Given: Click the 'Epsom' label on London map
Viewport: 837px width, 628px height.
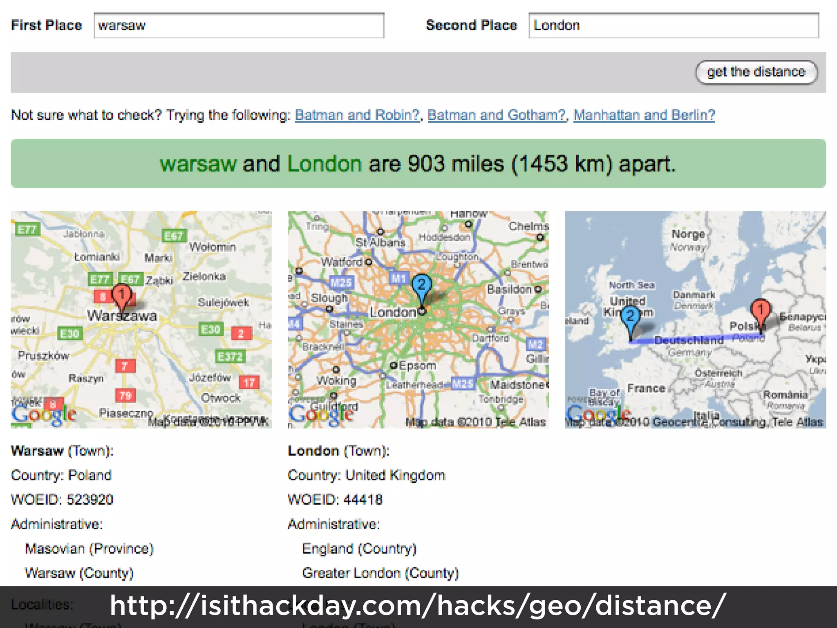Looking at the screenshot, I should 417,366.
